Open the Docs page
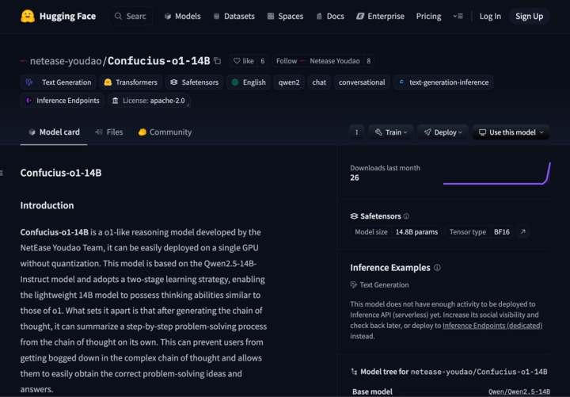Image resolution: width=570 pixels, height=397 pixels. tap(330, 16)
